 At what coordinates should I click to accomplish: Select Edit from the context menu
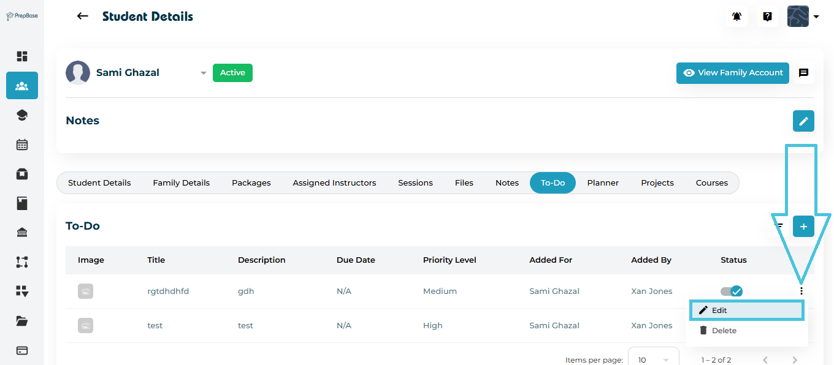click(x=746, y=310)
